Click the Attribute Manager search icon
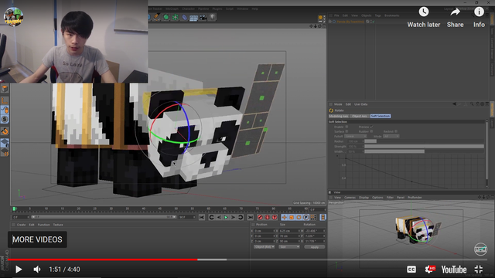495x278 pixels. pyautogui.click(x=472, y=104)
